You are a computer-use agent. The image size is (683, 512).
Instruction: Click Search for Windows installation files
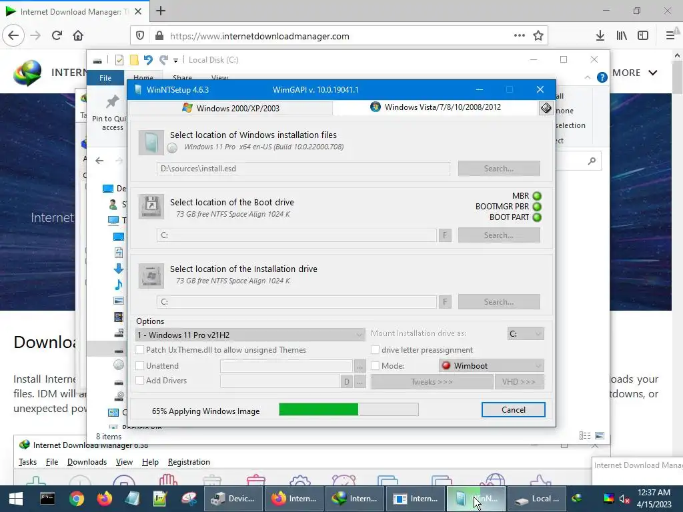[x=499, y=169]
